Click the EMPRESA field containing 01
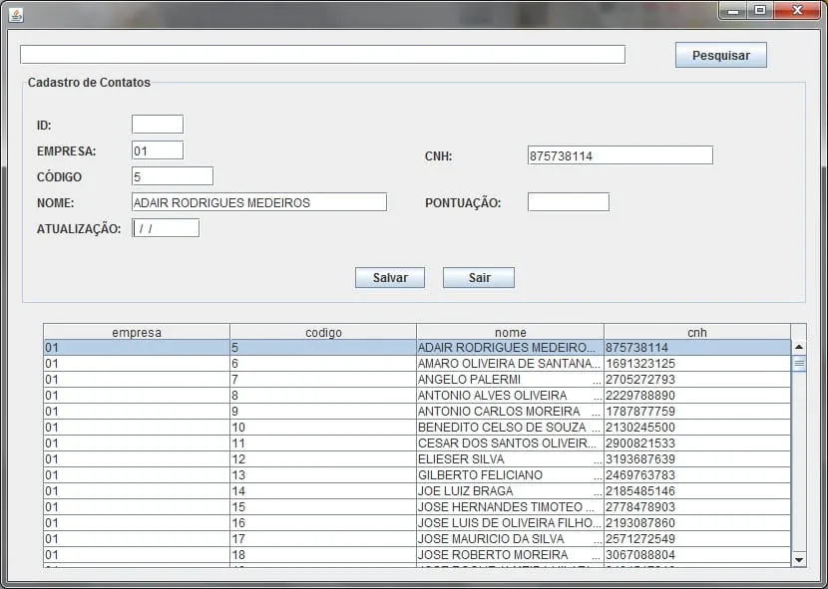828x589 pixels. 158,150
